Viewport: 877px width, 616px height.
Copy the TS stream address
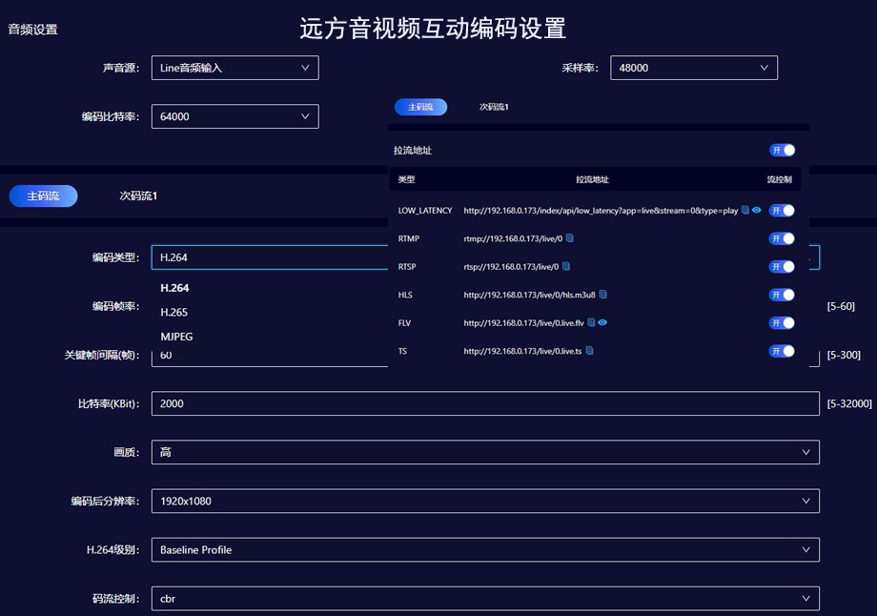(x=590, y=351)
